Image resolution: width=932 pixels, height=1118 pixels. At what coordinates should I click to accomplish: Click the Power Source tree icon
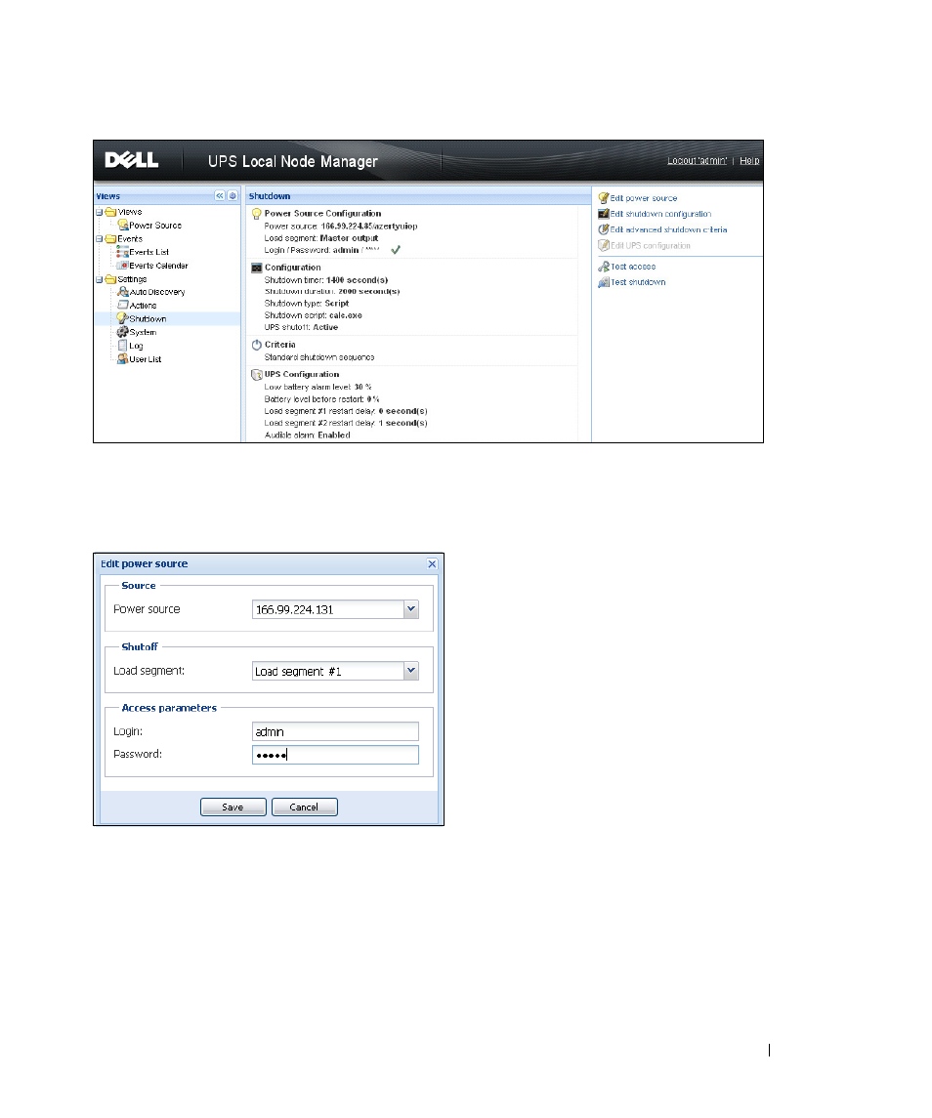[123, 226]
